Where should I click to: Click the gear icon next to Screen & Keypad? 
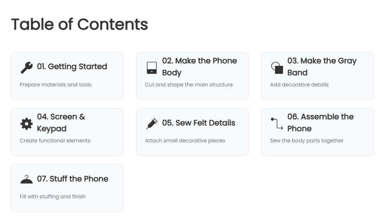26,124
